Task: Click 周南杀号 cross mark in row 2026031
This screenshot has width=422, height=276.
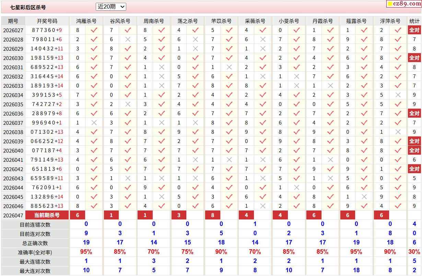Action: point(162,67)
